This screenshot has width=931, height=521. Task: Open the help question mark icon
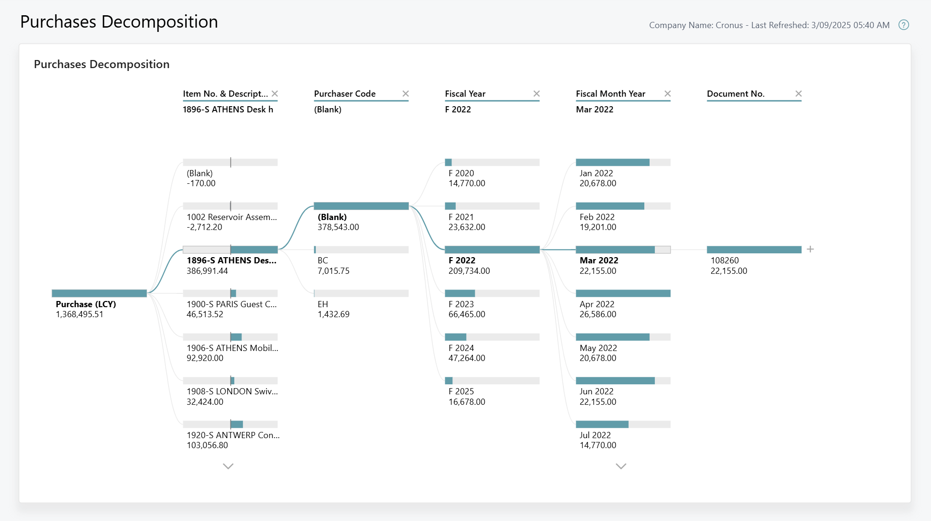[x=903, y=25]
